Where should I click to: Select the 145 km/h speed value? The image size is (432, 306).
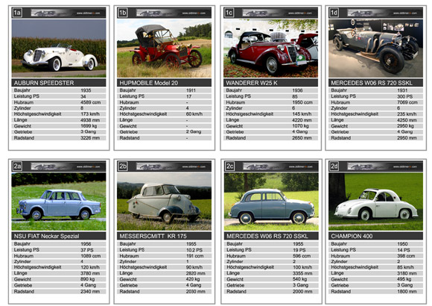click(302, 114)
